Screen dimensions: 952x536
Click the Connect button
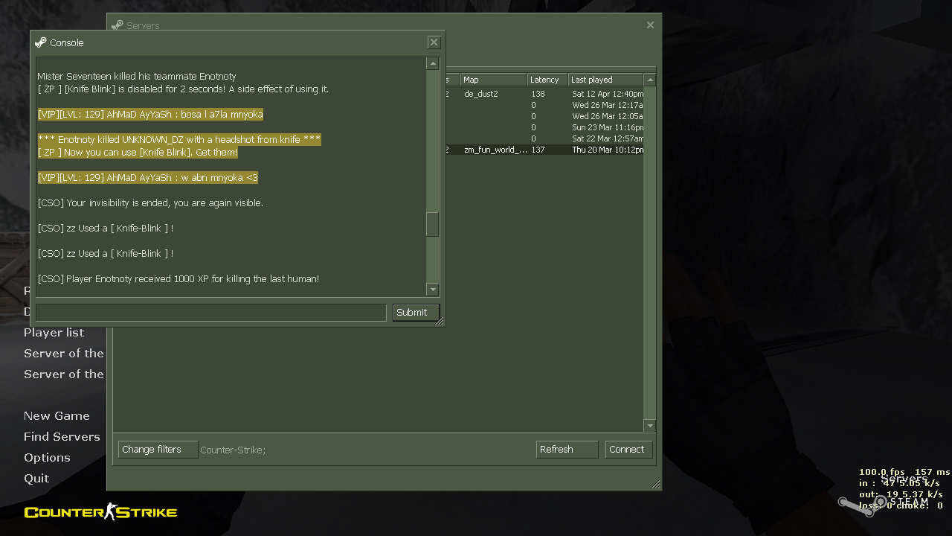(x=628, y=450)
